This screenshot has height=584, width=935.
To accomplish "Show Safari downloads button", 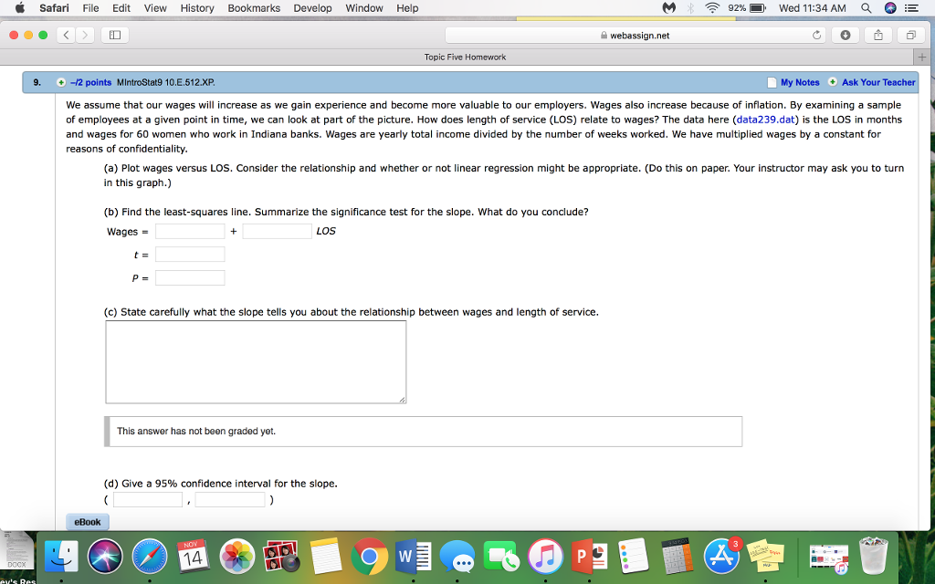I will click(845, 36).
